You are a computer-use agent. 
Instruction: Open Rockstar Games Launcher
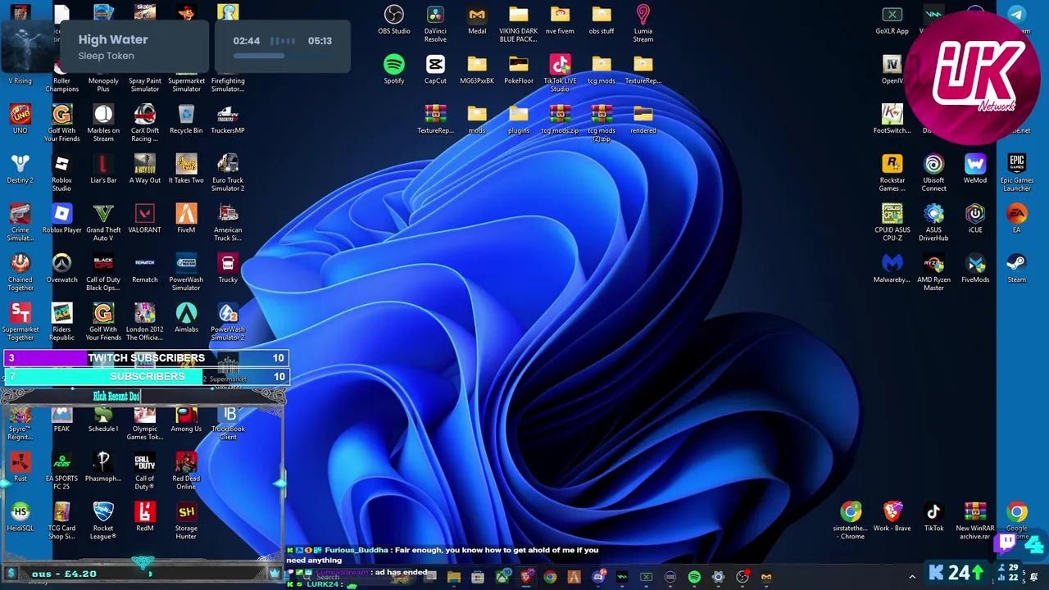coord(892,172)
